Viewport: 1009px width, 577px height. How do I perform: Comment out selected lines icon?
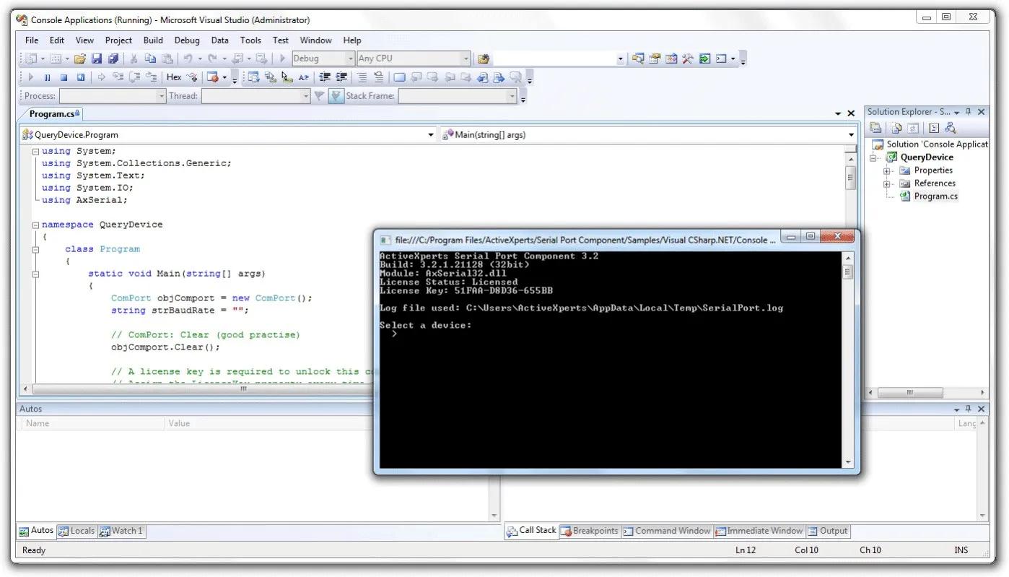(362, 77)
